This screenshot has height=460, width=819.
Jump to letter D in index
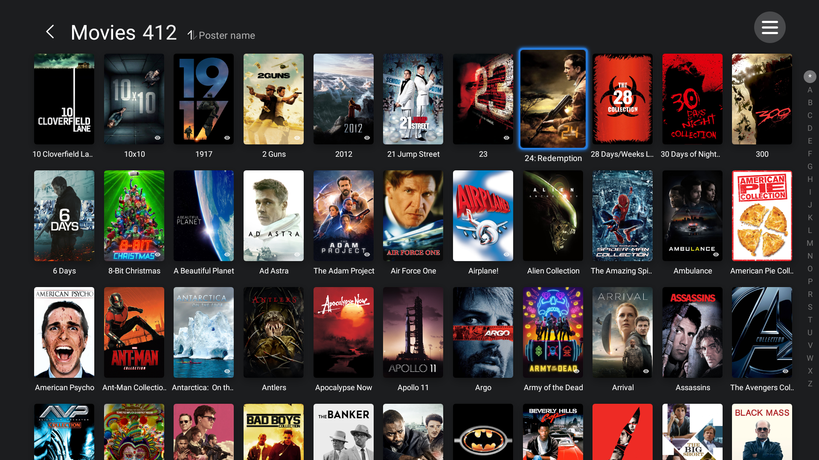pos(810,128)
